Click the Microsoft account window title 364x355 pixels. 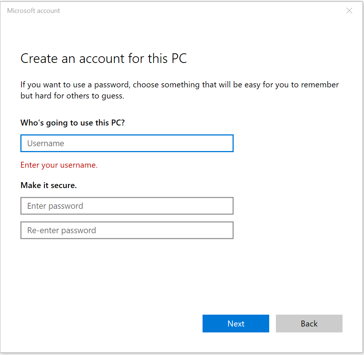tap(34, 11)
